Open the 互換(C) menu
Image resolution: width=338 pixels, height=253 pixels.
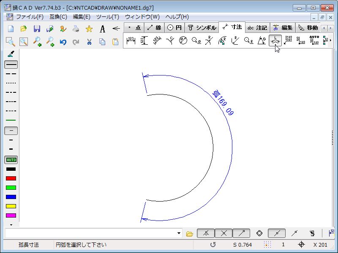tap(58, 17)
